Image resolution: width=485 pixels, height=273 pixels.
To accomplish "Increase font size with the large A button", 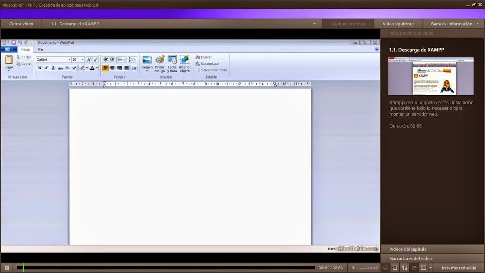I will click(x=89, y=59).
